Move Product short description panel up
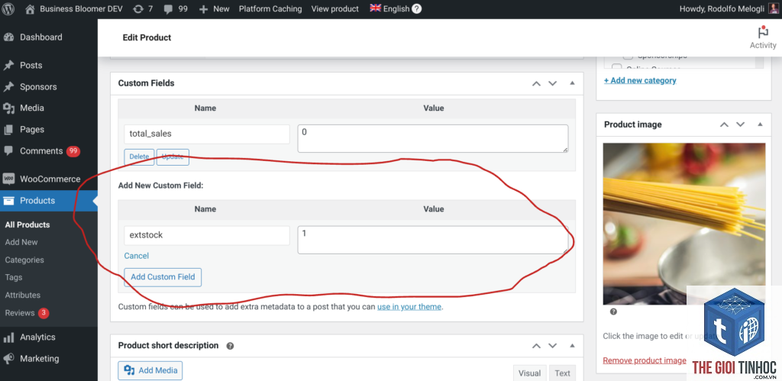 point(536,346)
